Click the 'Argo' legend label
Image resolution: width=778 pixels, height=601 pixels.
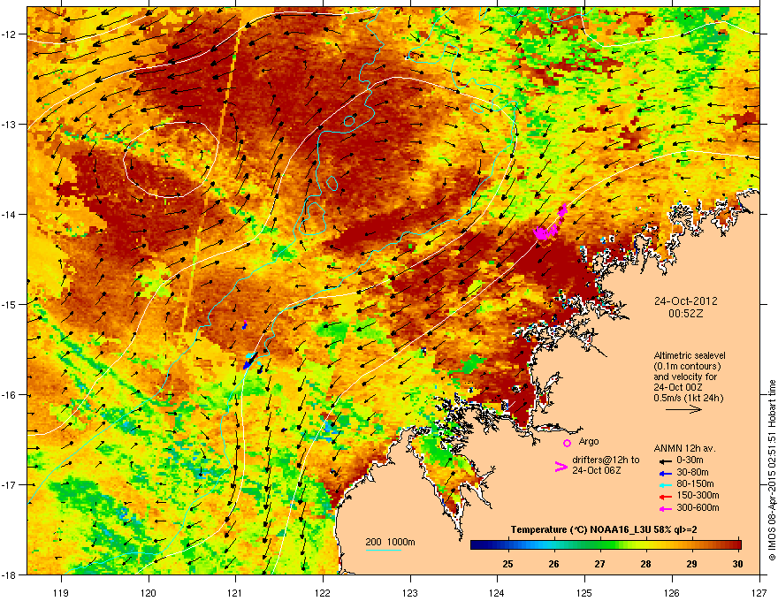tap(589, 441)
